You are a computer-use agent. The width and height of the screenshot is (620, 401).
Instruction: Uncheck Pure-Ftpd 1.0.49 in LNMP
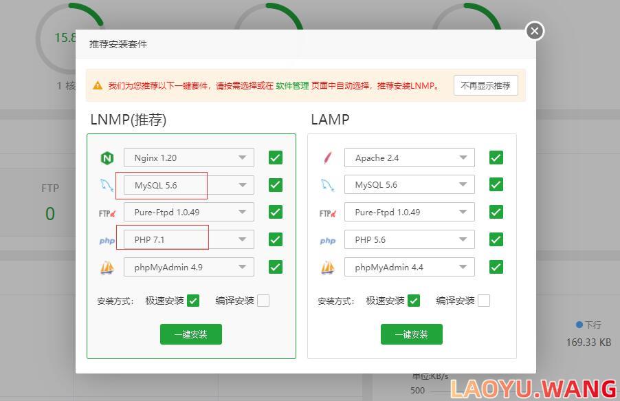click(276, 212)
